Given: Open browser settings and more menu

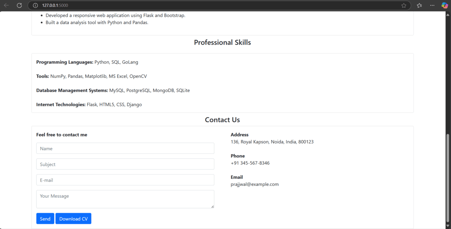Looking at the screenshot, I should 432,5.
